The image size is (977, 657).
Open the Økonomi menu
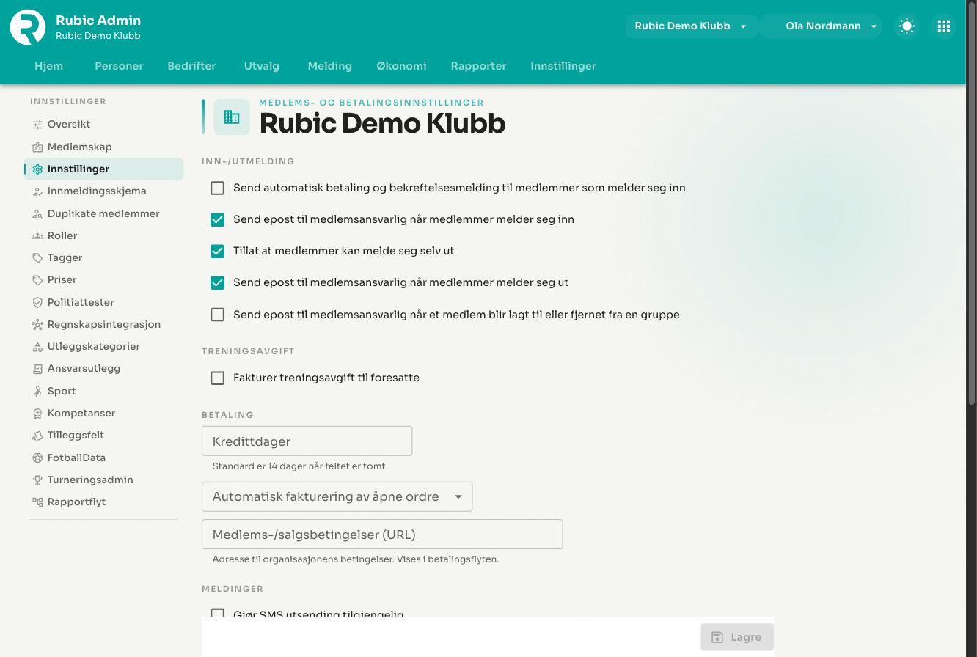tap(401, 66)
